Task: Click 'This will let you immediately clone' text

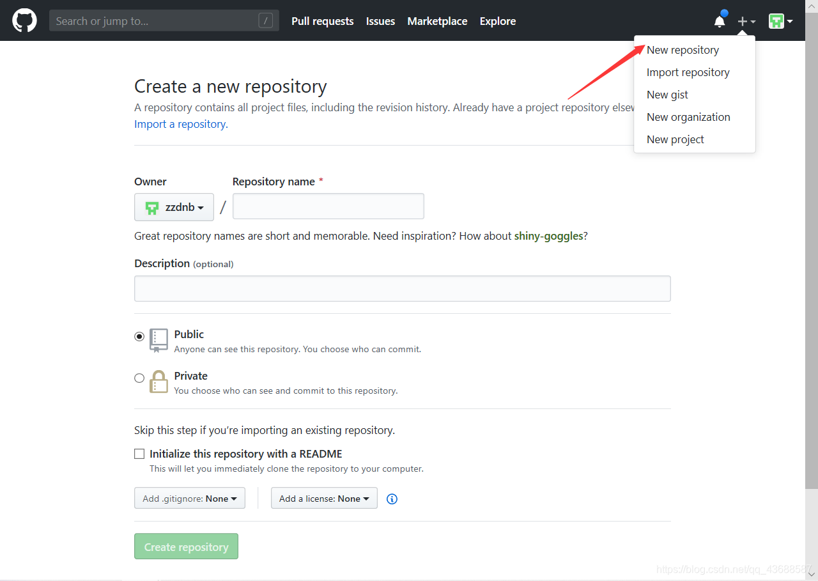Action: 286,469
